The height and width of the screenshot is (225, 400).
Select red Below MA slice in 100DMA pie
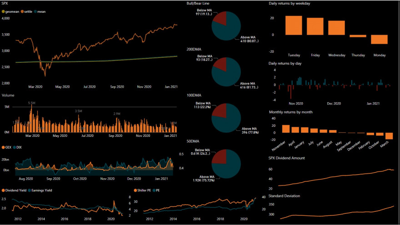tap(220, 110)
